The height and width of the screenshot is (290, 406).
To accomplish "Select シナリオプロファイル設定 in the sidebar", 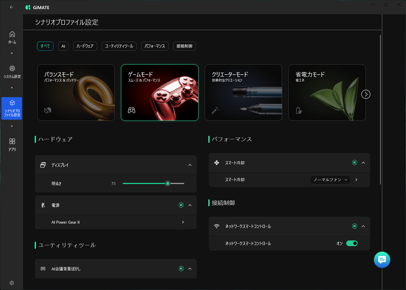I will [x=12, y=108].
